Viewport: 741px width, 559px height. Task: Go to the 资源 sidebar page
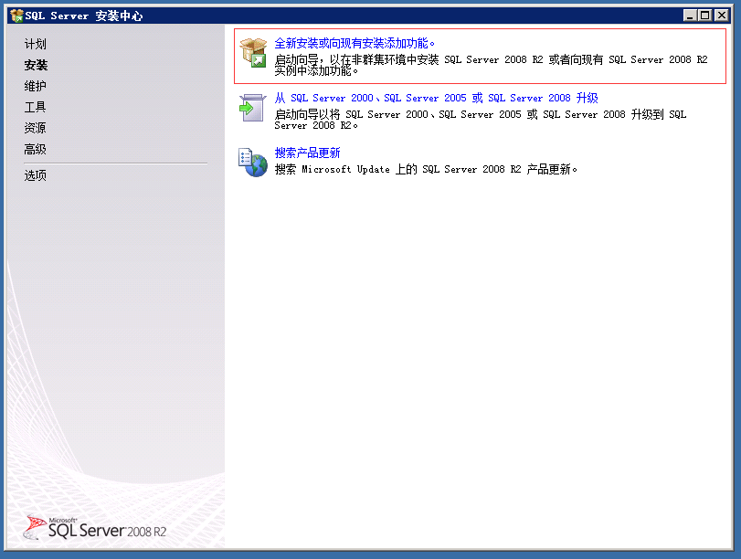[x=36, y=128]
